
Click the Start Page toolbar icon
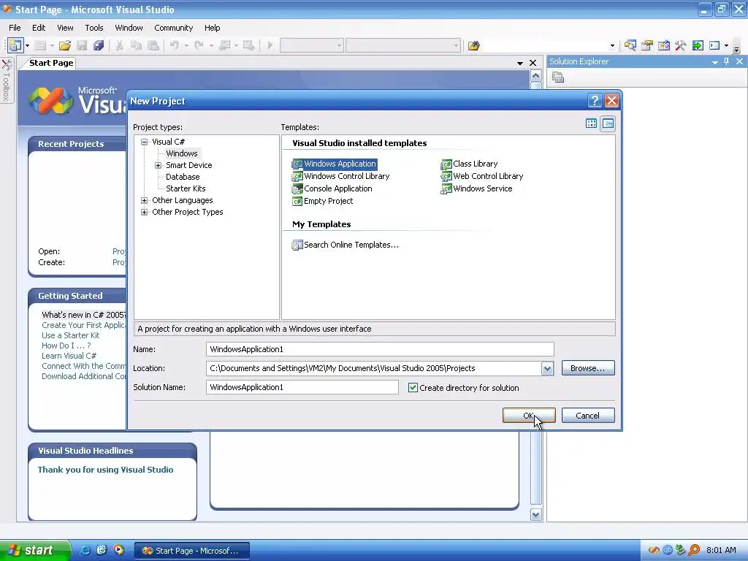pyautogui.click(x=698, y=45)
